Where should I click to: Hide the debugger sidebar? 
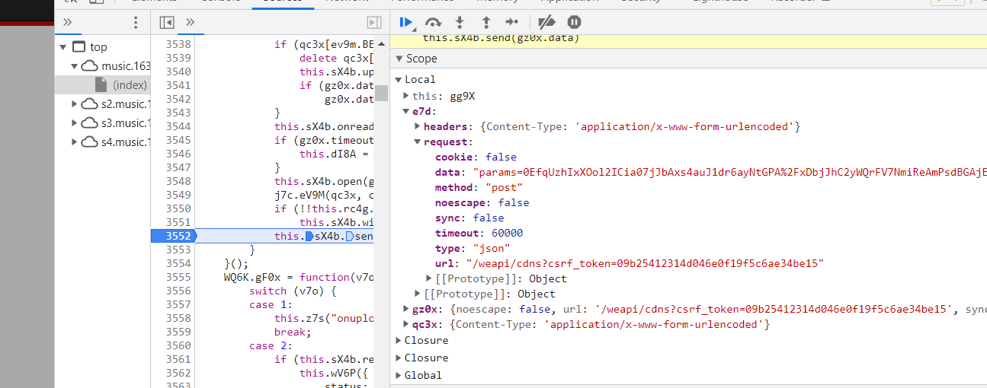(x=373, y=23)
